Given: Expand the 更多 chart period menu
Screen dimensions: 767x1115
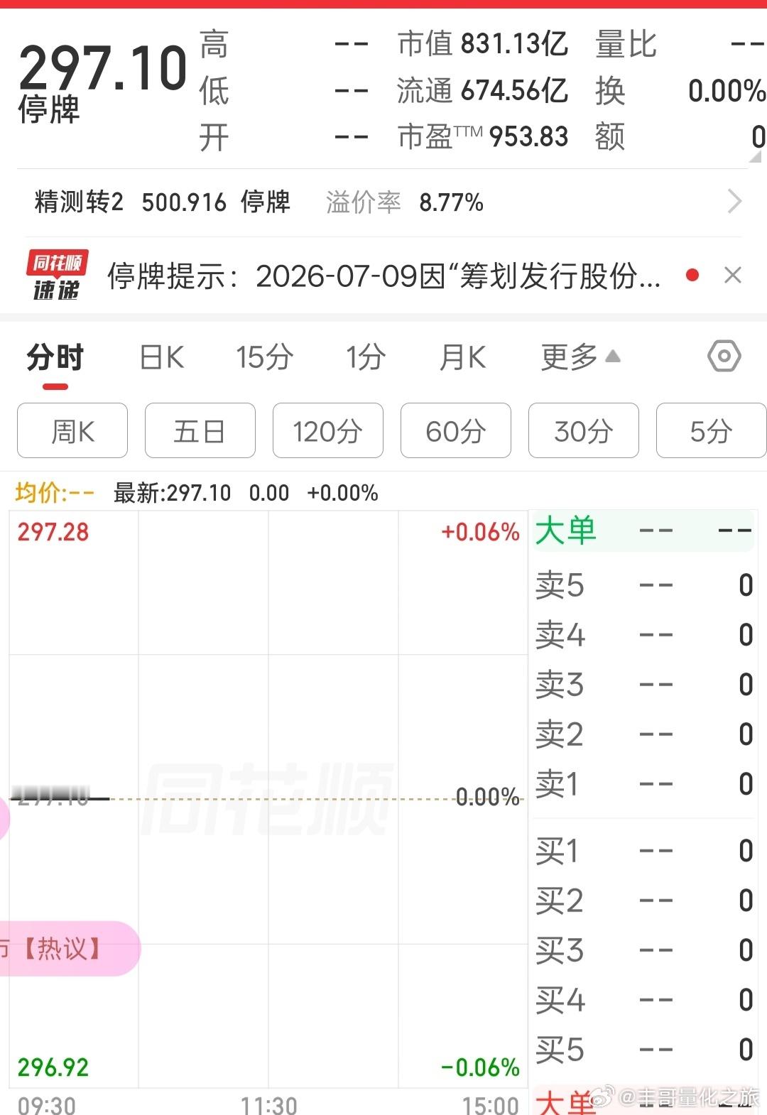Looking at the screenshot, I should (581, 357).
